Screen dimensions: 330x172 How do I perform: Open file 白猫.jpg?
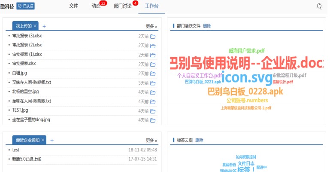pos(20,73)
